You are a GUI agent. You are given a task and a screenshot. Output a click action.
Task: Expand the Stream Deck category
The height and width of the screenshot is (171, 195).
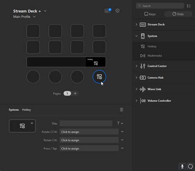coord(137,25)
